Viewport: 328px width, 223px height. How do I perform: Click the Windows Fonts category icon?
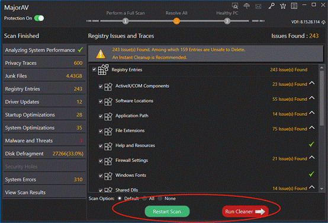click(x=108, y=176)
